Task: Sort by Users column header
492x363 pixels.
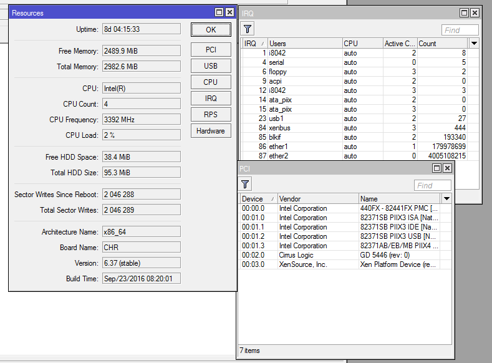Action: (305, 43)
